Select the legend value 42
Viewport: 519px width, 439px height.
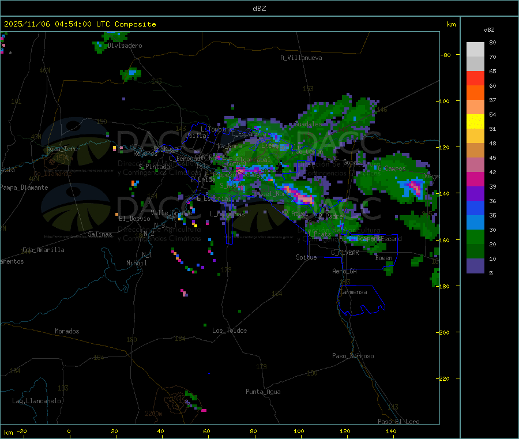[492, 172]
